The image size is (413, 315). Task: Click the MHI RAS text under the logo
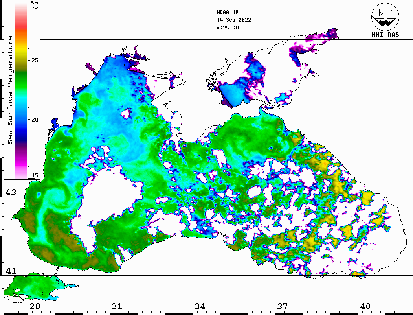tap(385, 35)
